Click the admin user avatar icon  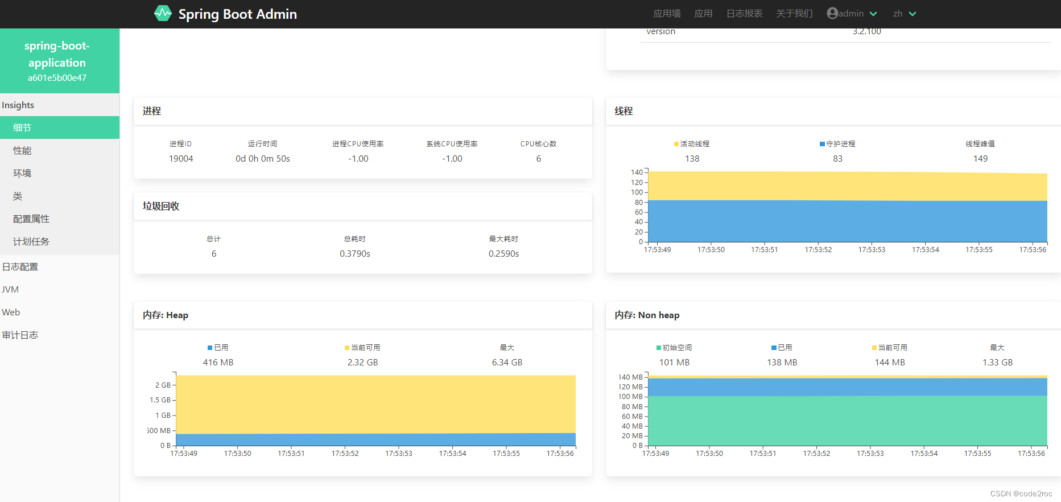(x=832, y=13)
